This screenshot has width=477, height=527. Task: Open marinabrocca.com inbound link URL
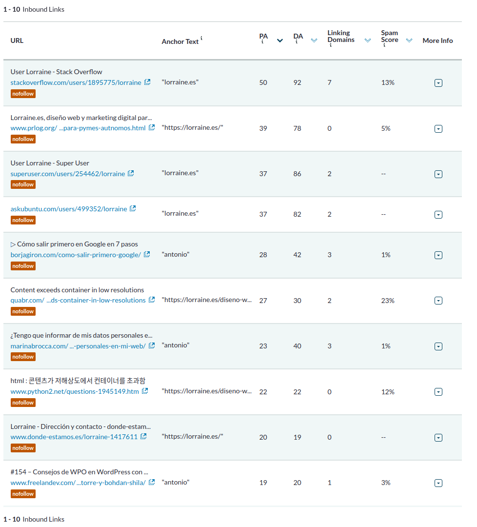78,346
